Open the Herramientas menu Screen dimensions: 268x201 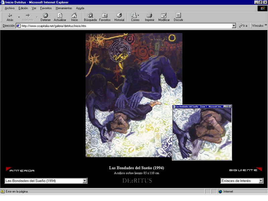[64, 8]
